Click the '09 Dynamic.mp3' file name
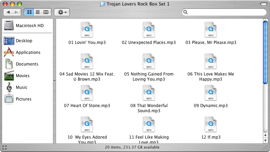 [211, 106]
